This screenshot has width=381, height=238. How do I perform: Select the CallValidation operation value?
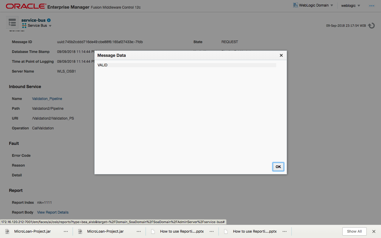pyautogui.click(x=43, y=128)
